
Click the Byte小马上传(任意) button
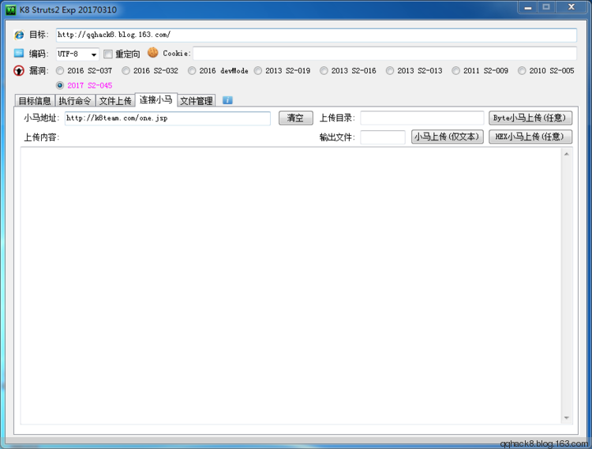click(x=530, y=118)
